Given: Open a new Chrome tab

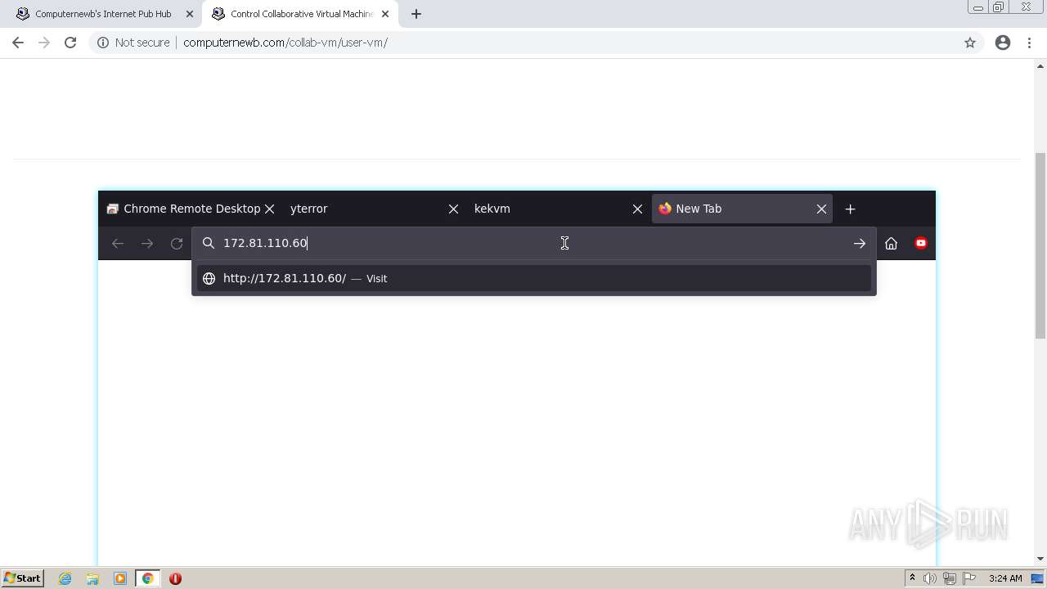Looking at the screenshot, I should [x=416, y=14].
